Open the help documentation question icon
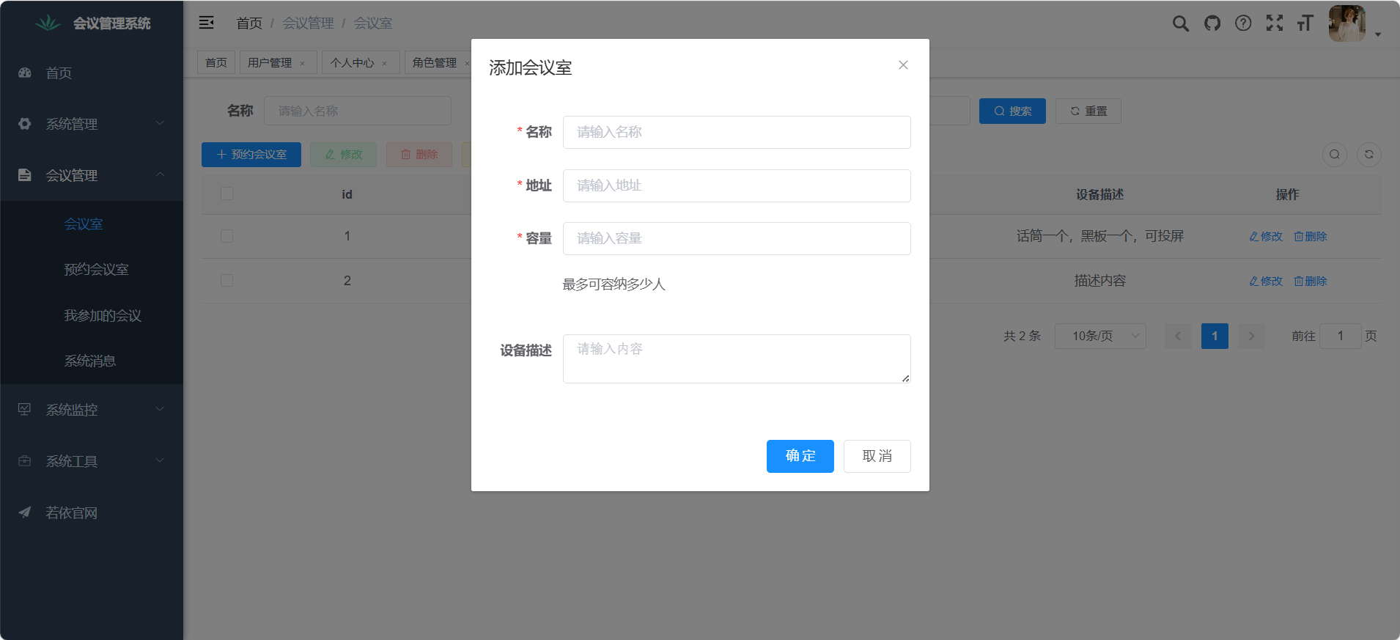Viewport: 1400px width, 640px height. (1243, 23)
